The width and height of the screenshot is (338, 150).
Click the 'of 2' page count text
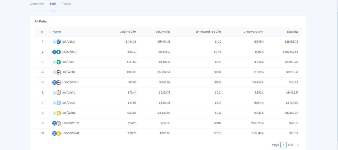point(290,145)
